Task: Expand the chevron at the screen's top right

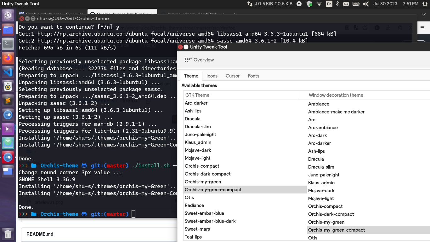Action: [x=423, y=14]
